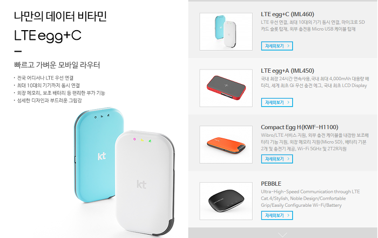Click the LTE egg+C (IML460) title
Screen dimensions: 378x238
(x=287, y=15)
